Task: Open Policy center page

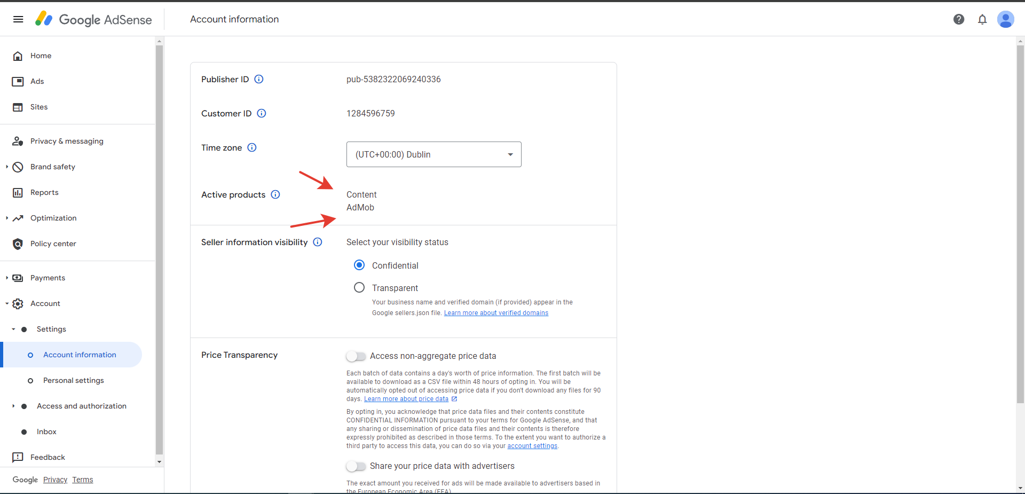Action: 53,244
